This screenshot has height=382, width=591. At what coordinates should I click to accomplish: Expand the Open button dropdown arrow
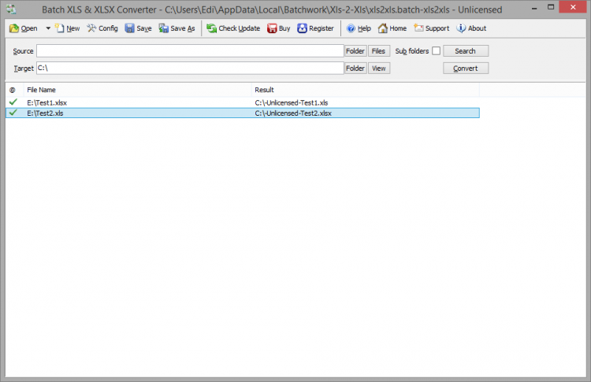coord(48,28)
